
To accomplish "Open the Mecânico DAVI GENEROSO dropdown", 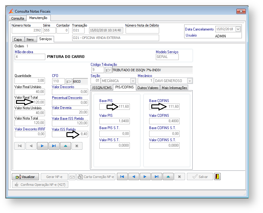I will coord(190,81).
